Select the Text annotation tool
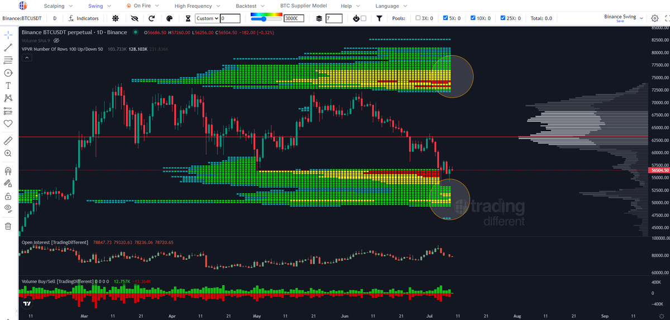The width and height of the screenshot is (670, 320). pyautogui.click(x=8, y=85)
